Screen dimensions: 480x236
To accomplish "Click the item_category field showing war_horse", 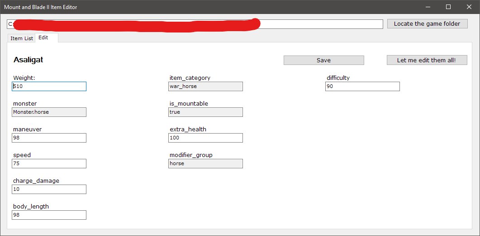I will (205, 86).
